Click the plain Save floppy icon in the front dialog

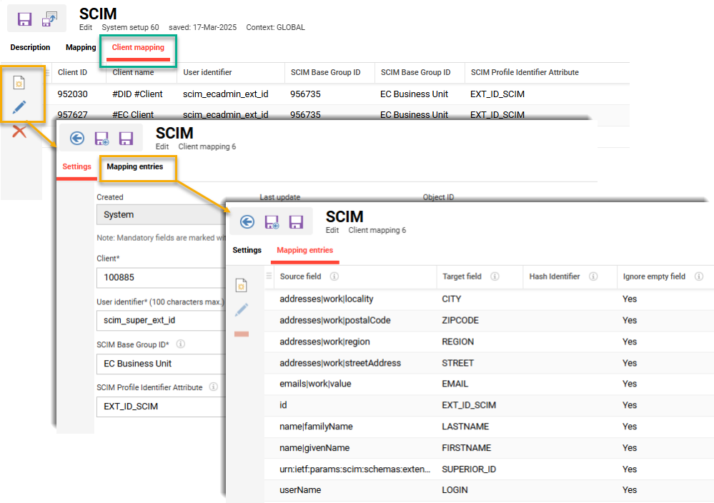(297, 221)
